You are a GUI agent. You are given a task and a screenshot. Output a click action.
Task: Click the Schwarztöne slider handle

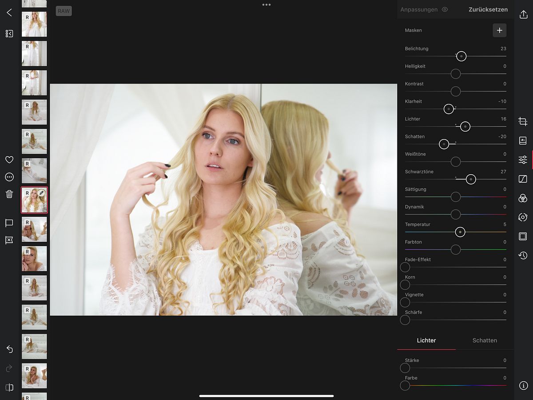[x=471, y=179]
